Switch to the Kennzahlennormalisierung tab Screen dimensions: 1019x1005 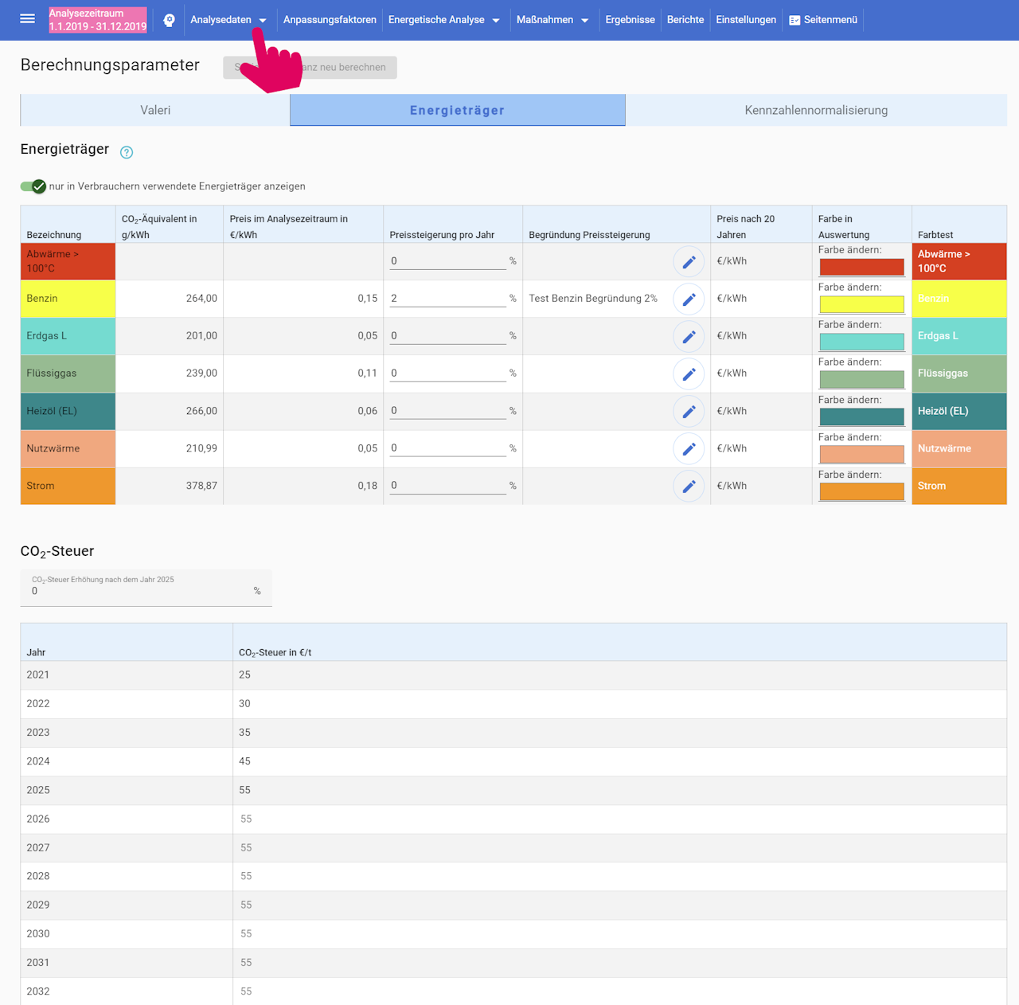815,111
